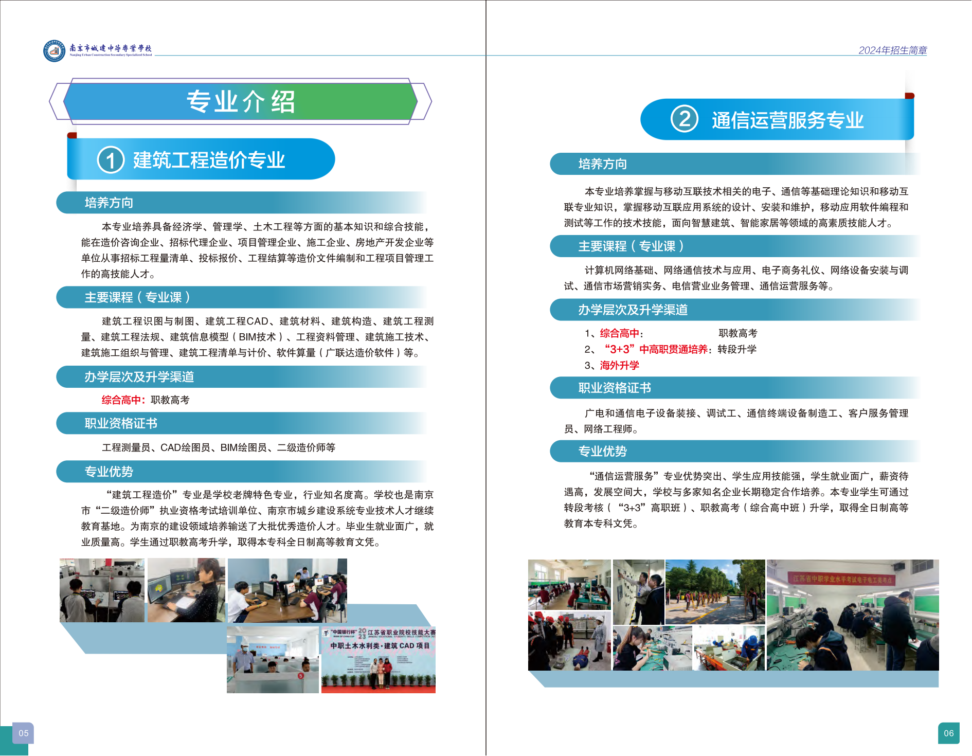Image resolution: width=972 pixels, height=756 pixels.
Task: Click right page 培养方向 section bar
Action: point(735,164)
